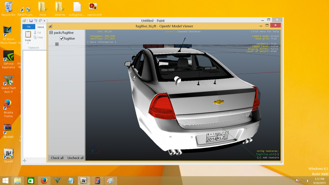Click the Vertices count readout

102,39
